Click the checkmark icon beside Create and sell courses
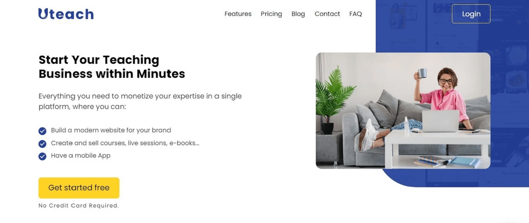The image size is (529, 223). [x=42, y=144]
